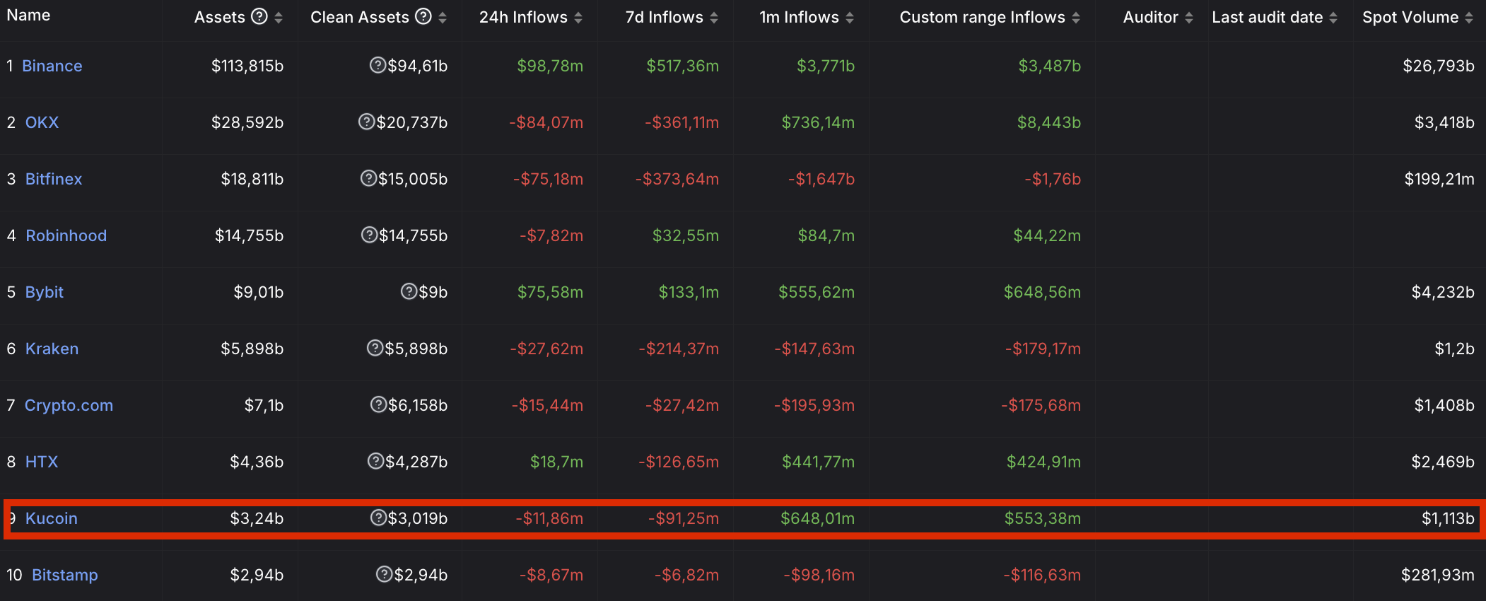
Task: Select Bybit spot volume $4,232b
Action: point(1443,292)
